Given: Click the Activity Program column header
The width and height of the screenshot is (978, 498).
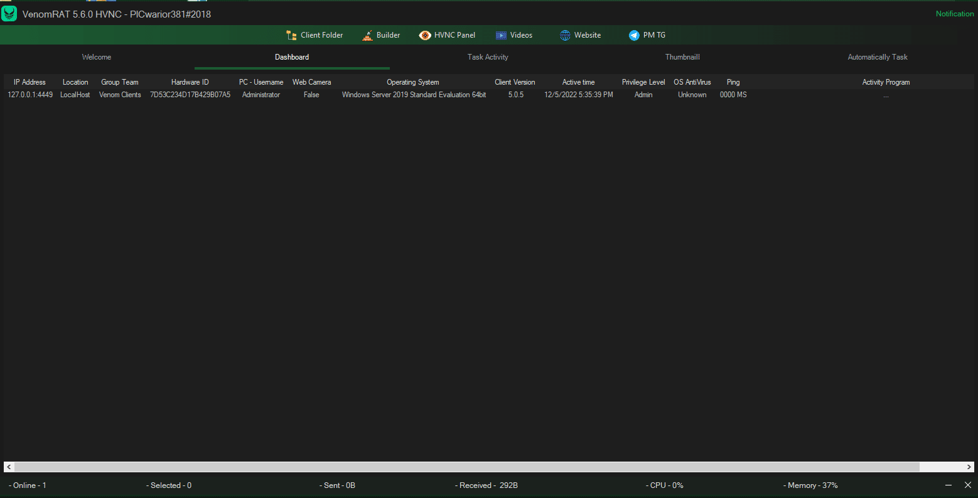Looking at the screenshot, I should (886, 82).
